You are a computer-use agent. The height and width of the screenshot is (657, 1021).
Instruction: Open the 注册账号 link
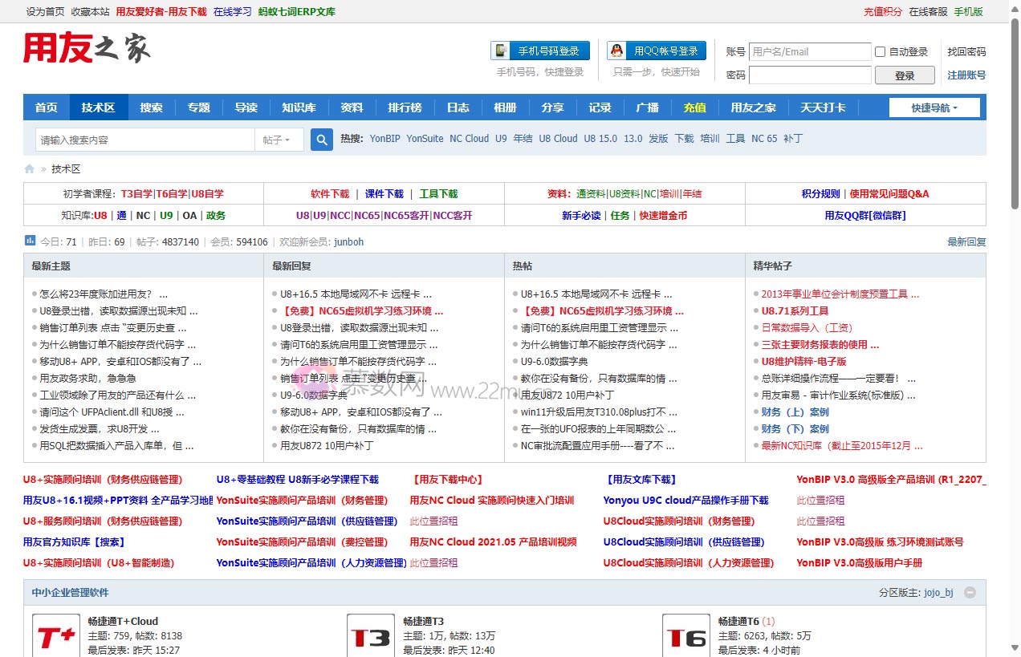pyautogui.click(x=966, y=75)
